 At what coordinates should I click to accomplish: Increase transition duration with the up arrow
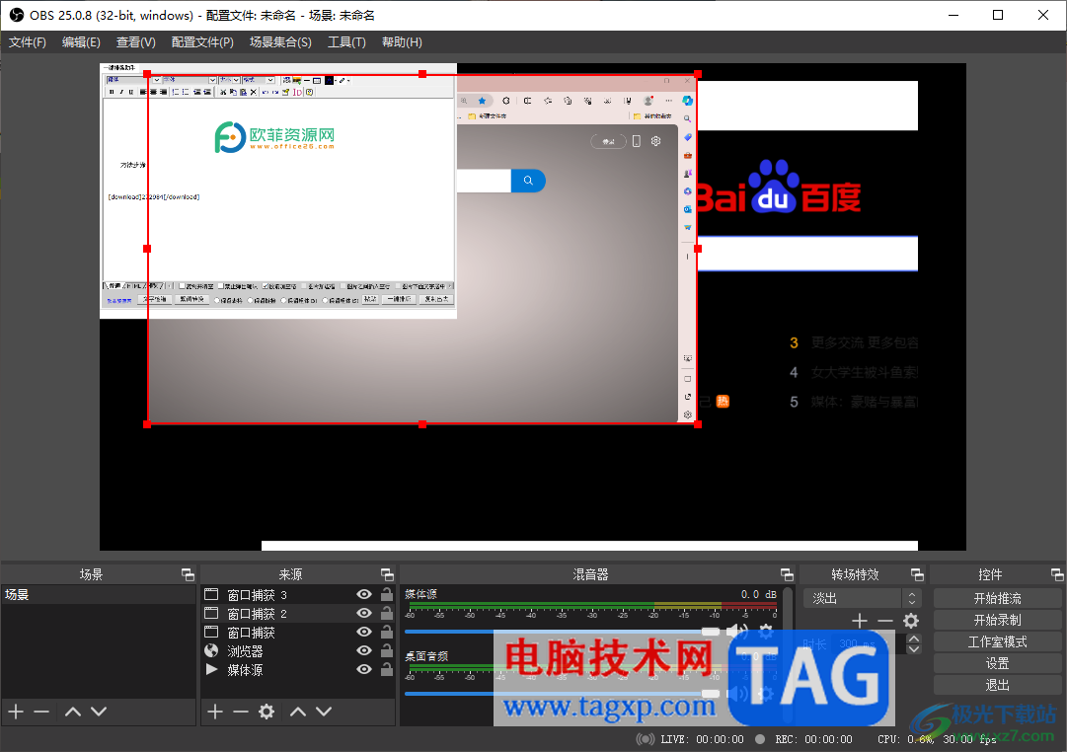click(914, 639)
